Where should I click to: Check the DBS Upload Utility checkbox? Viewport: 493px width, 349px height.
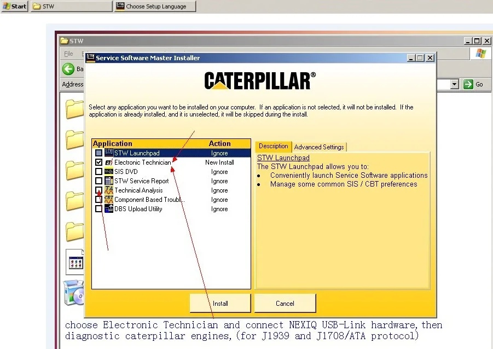click(x=98, y=209)
